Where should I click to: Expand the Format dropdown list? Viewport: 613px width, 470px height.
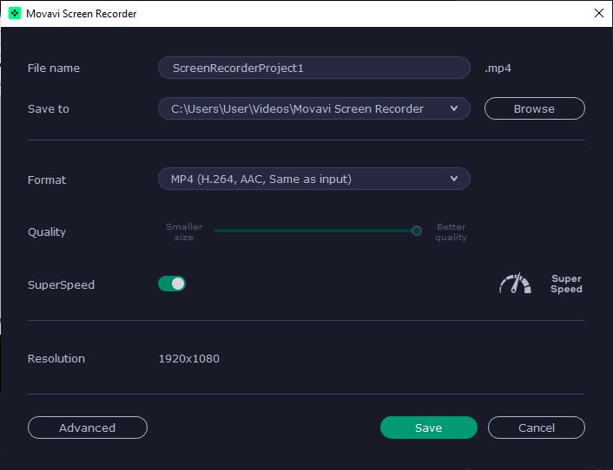(x=314, y=179)
